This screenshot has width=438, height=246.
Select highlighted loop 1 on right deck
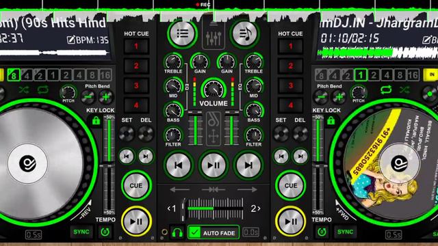click(361, 75)
